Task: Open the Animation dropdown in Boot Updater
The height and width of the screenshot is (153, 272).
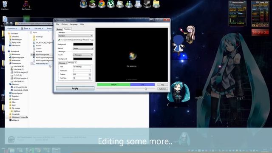Action: [75, 36]
